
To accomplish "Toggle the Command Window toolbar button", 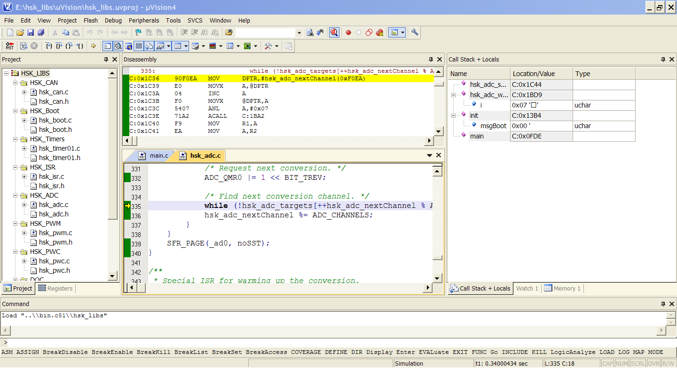I will (x=108, y=46).
